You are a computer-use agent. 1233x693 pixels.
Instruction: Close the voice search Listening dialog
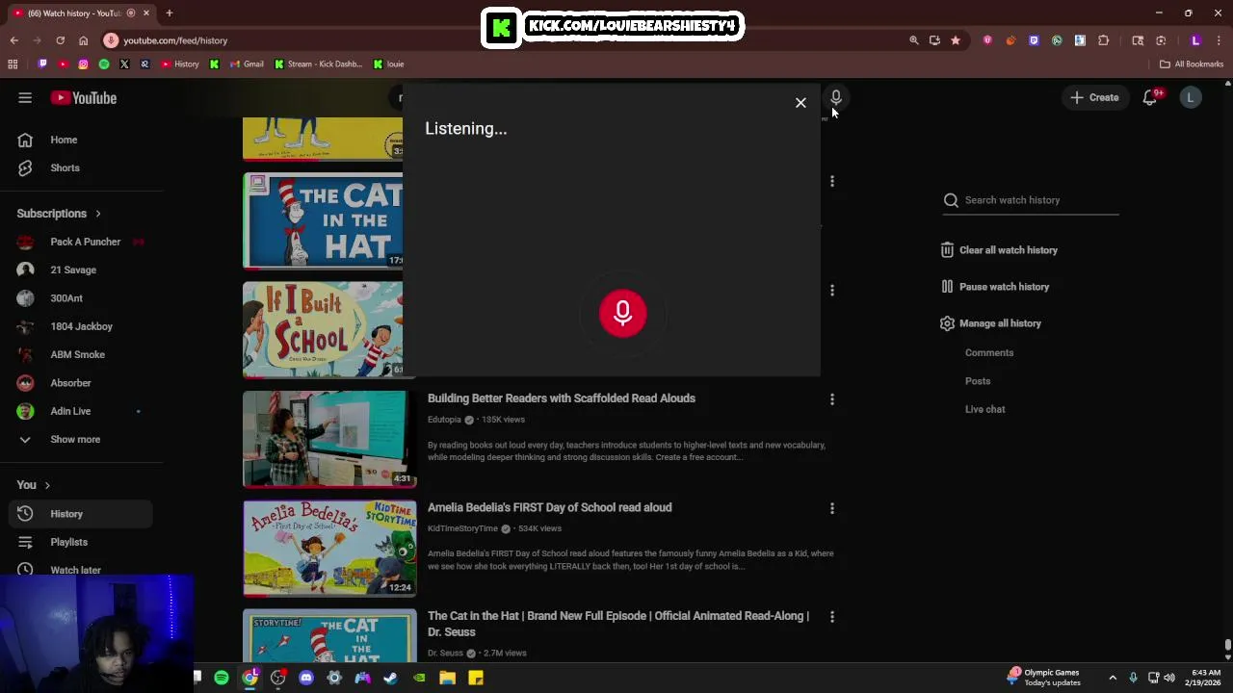point(800,103)
